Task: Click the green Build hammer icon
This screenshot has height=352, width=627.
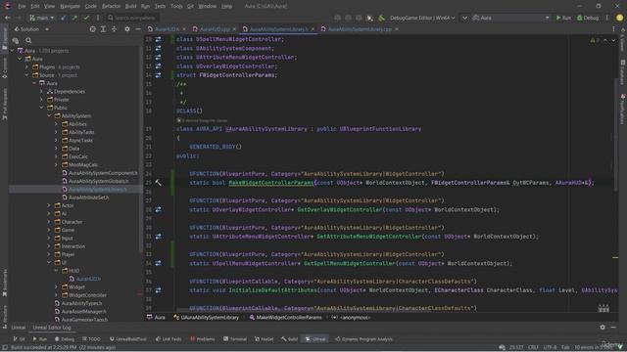Action: (x=381, y=18)
